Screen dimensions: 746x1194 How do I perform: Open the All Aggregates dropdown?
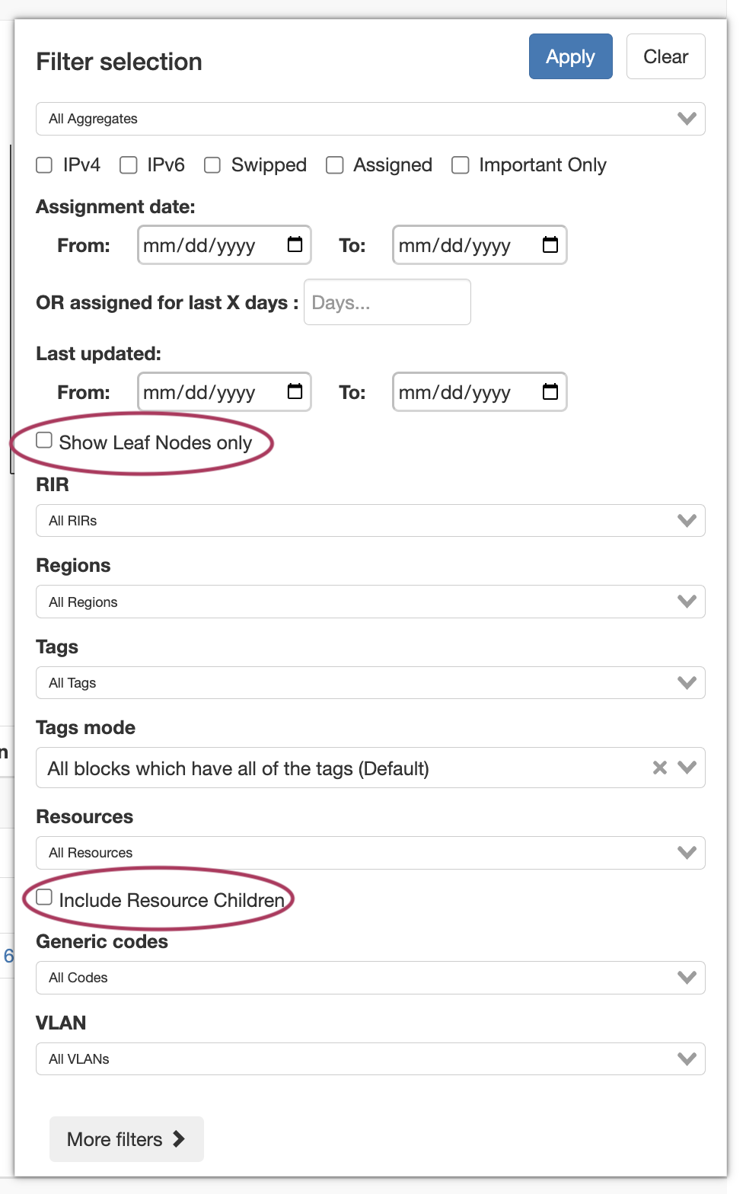click(370, 119)
